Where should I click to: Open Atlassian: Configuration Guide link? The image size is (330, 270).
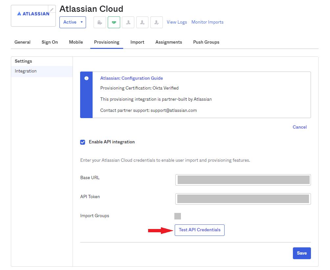click(x=132, y=78)
